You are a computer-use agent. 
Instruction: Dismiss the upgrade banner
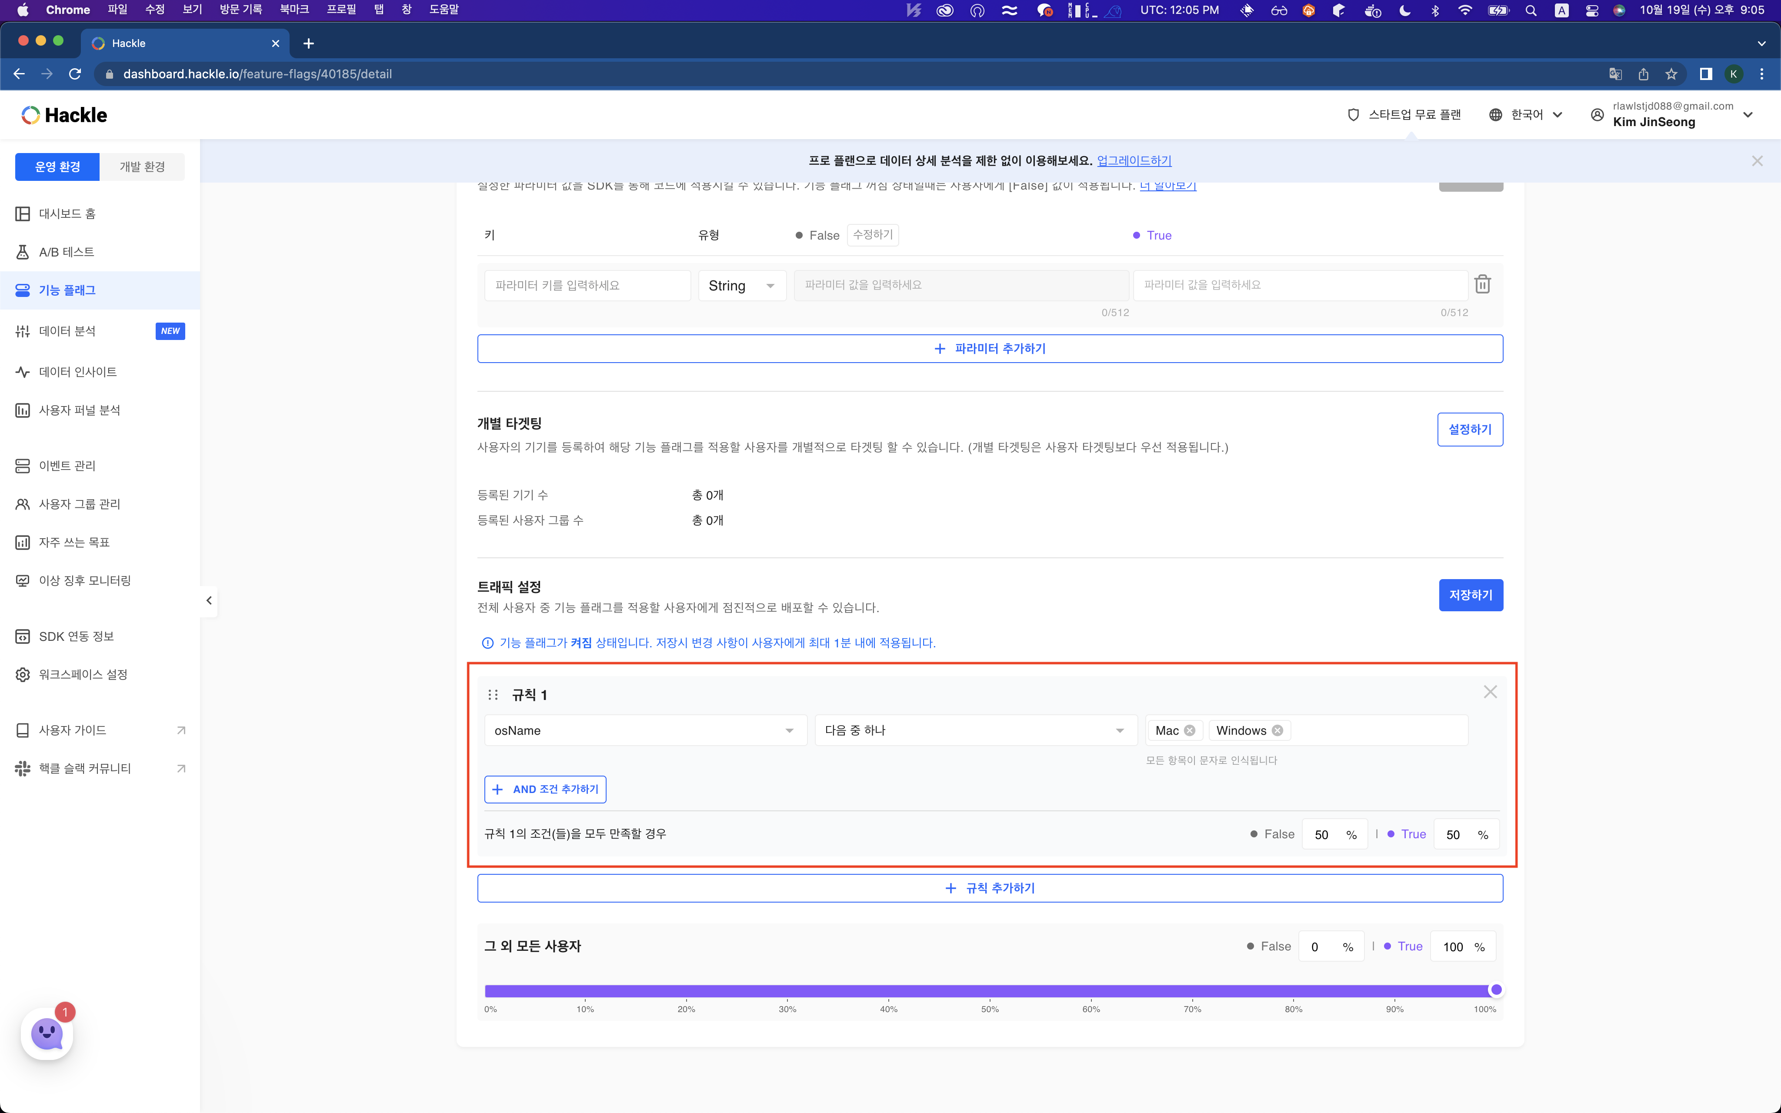pyautogui.click(x=1757, y=161)
